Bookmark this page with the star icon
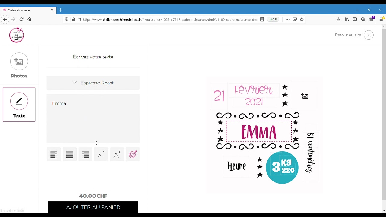Viewport: 386px width, 217px height. [302, 19]
